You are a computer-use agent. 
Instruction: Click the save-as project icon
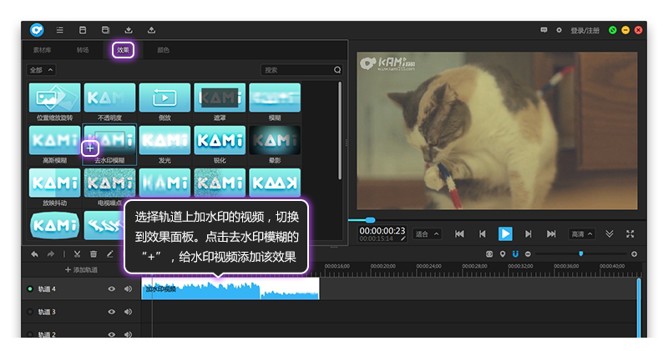[105, 30]
